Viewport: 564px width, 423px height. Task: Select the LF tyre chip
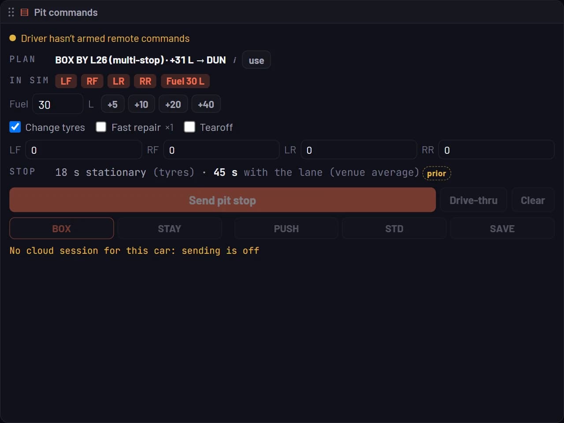(x=66, y=81)
